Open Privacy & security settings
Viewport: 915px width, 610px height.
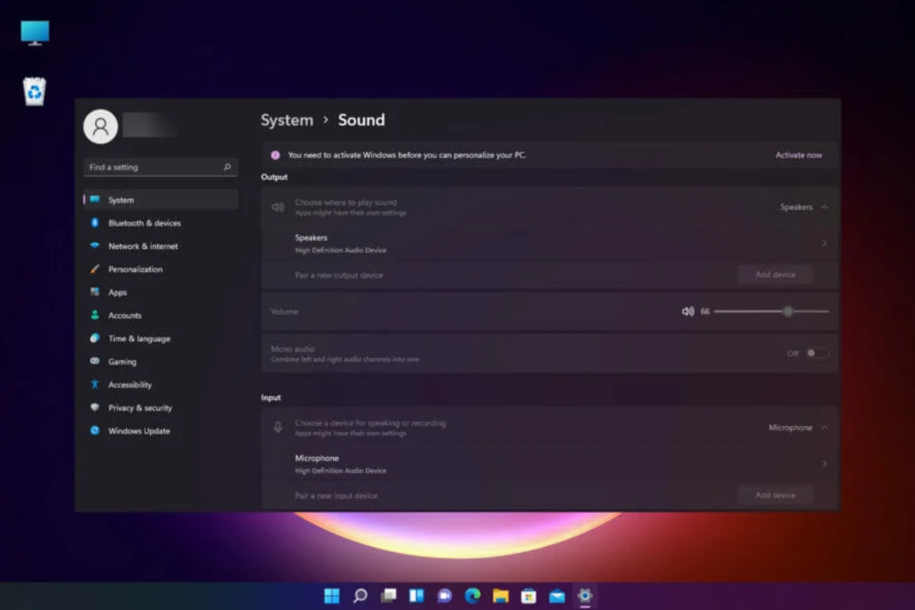click(140, 407)
